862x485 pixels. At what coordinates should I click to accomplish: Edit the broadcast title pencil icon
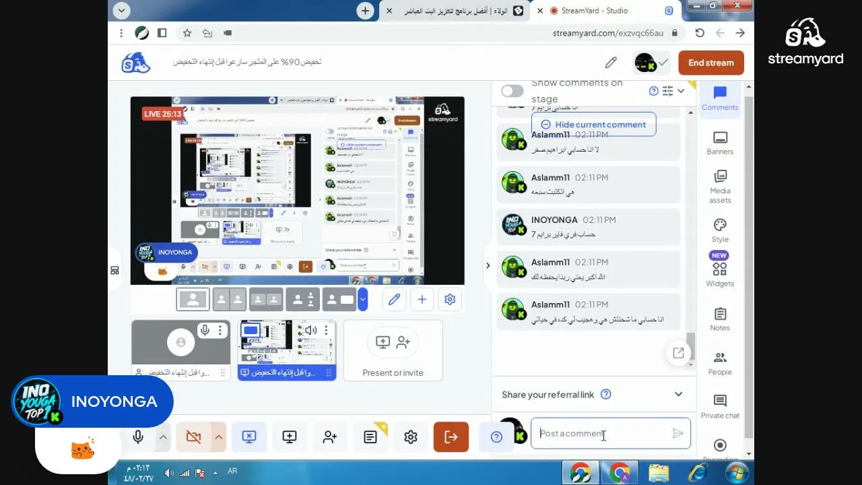click(611, 63)
